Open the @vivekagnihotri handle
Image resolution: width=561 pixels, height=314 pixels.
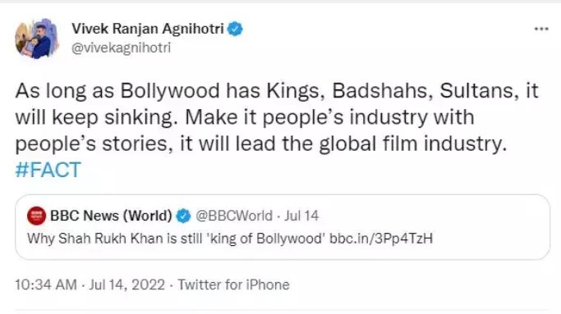(x=121, y=48)
